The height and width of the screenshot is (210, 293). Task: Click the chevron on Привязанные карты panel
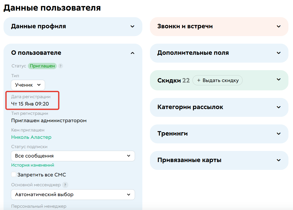[x=279, y=160]
